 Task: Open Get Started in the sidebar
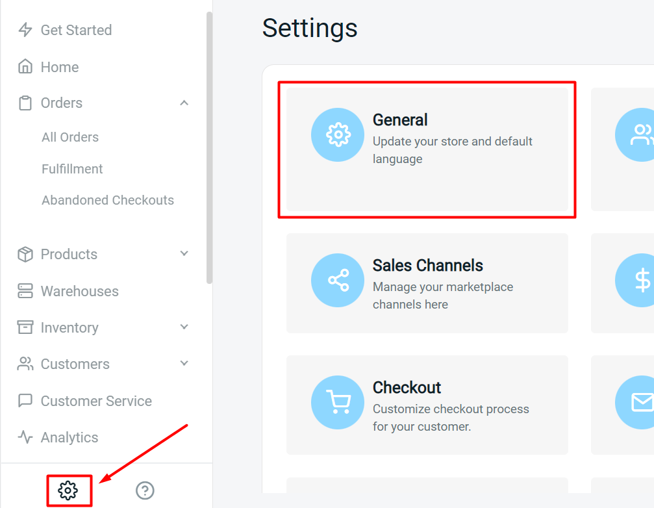click(76, 30)
